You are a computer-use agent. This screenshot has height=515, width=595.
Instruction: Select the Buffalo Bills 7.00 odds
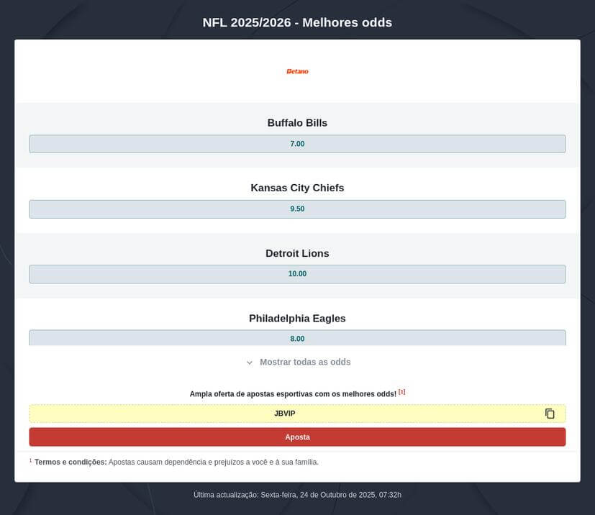(297, 144)
